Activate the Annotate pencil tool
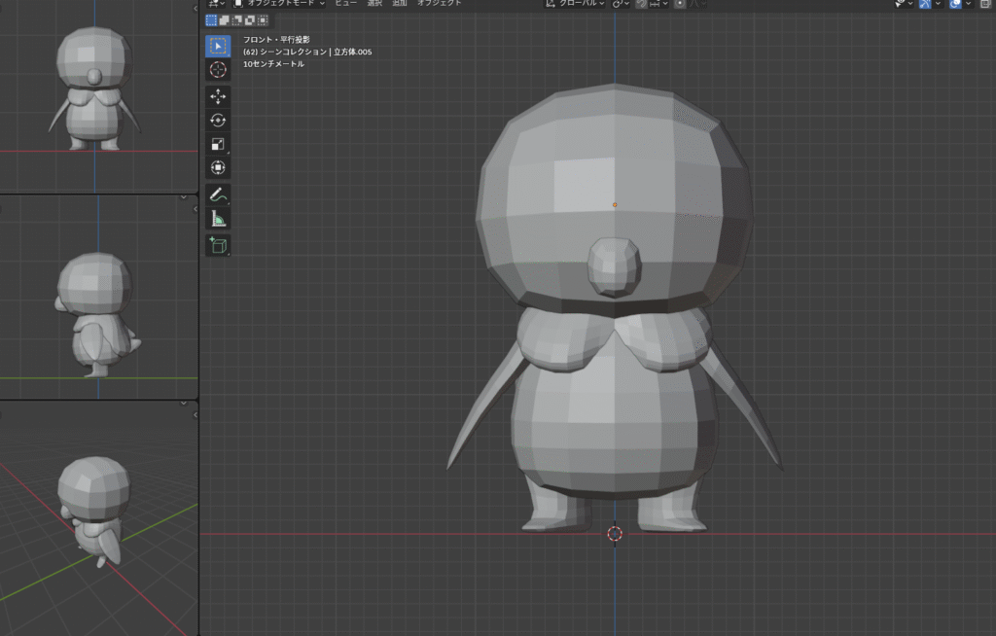 (218, 195)
